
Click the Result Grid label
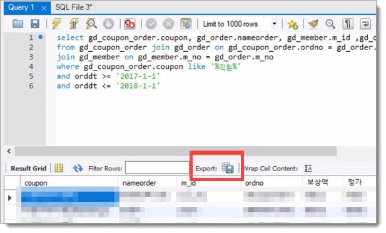(x=29, y=169)
